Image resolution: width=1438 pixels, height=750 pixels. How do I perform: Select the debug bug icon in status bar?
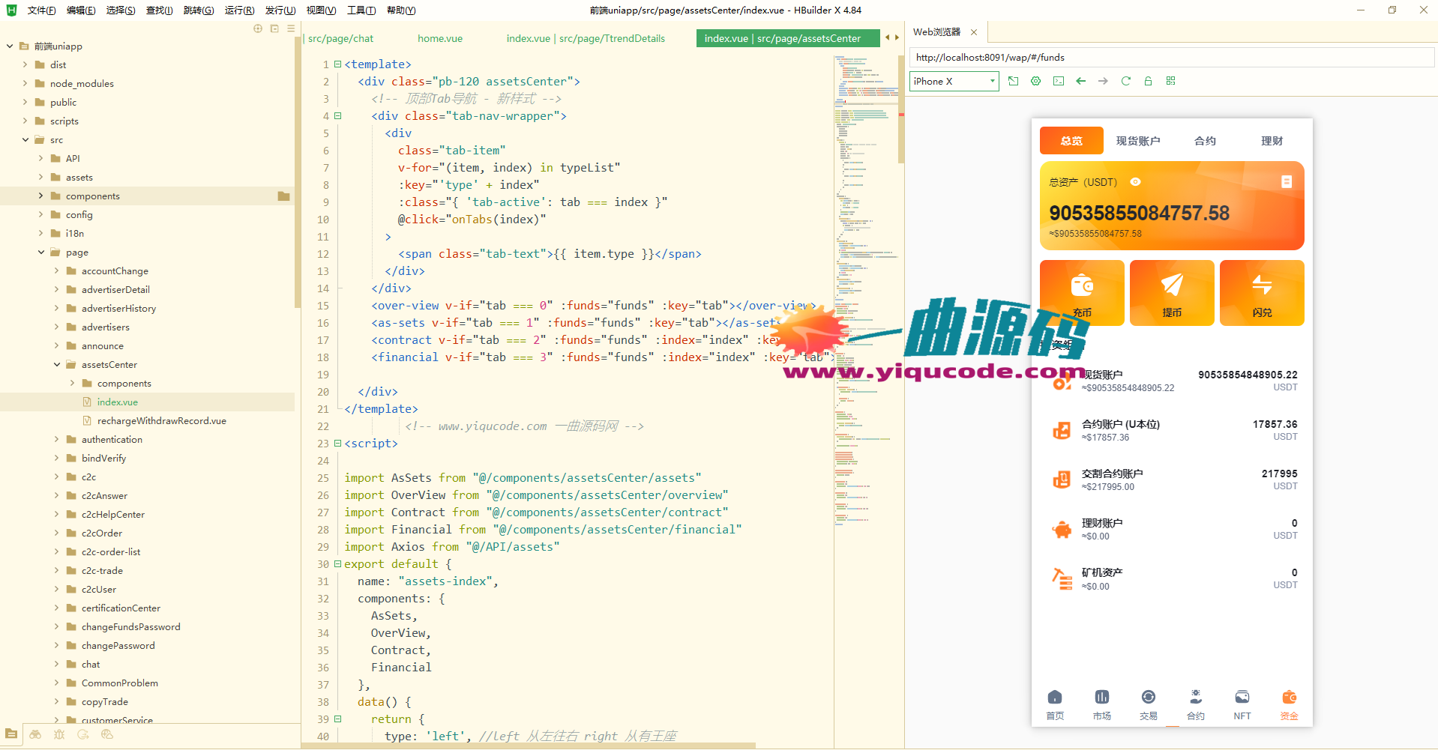(x=59, y=735)
